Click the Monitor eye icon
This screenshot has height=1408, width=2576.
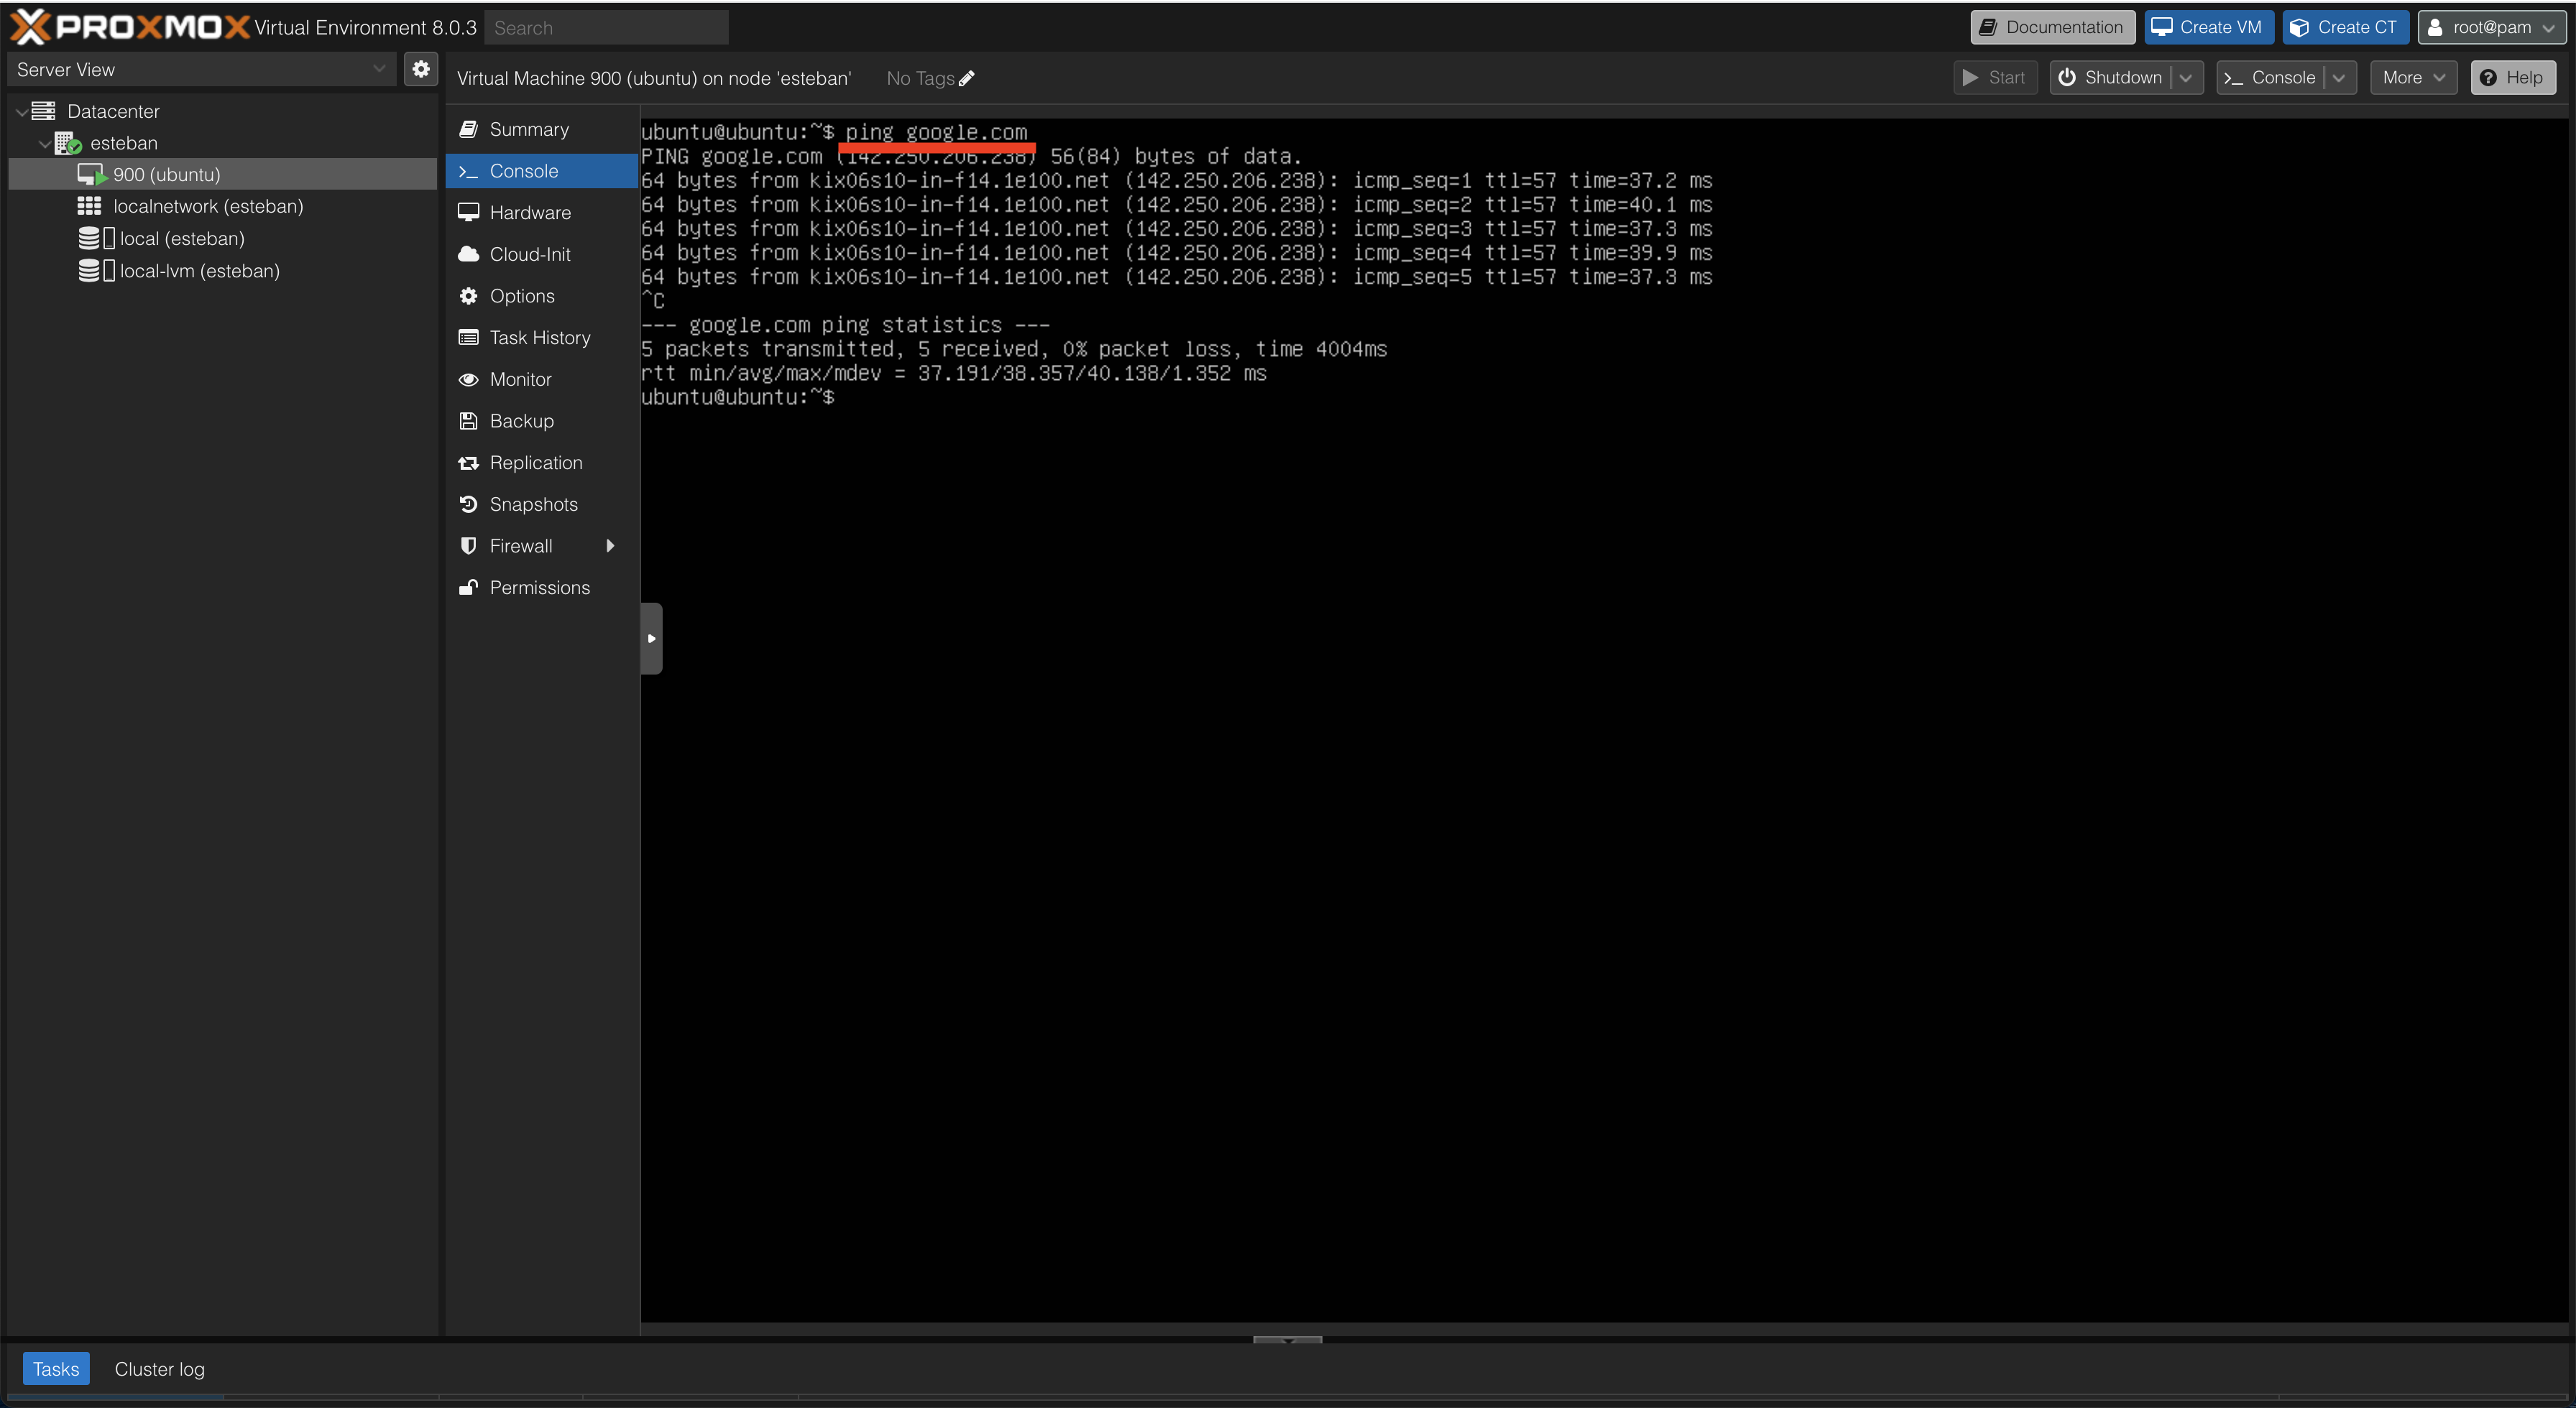click(x=468, y=380)
